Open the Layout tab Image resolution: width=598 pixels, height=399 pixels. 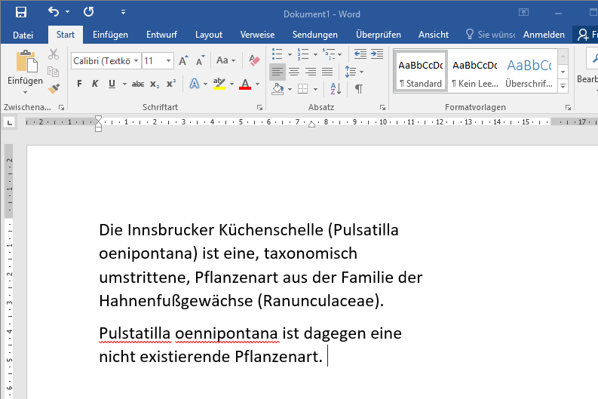pyautogui.click(x=209, y=35)
